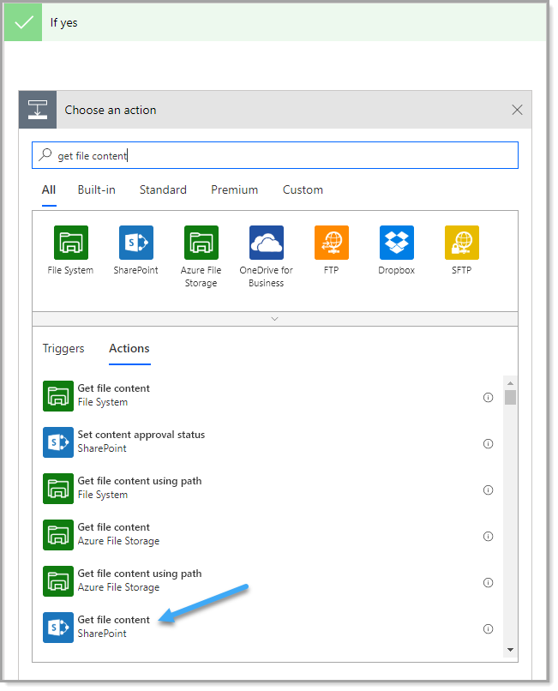Switch to the Premium tab

[x=235, y=190]
